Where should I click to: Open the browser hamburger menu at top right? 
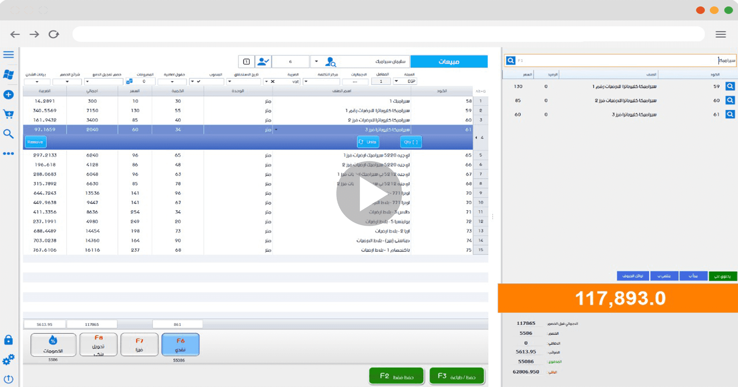coord(721,34)
